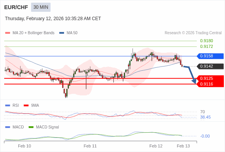Click the MA 20 + Bollinger Bands label
The image size is (225, 152).
click(x=34, y=33)
